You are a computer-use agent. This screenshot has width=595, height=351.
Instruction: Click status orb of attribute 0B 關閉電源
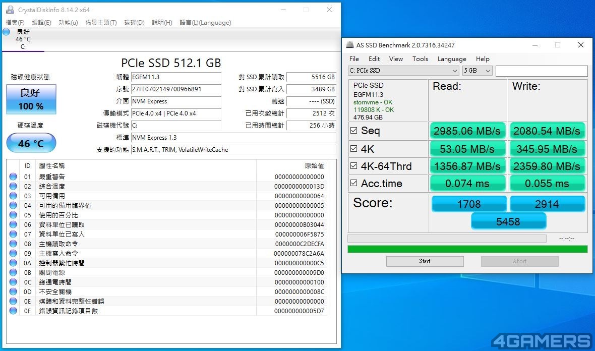tap(13, 272)
